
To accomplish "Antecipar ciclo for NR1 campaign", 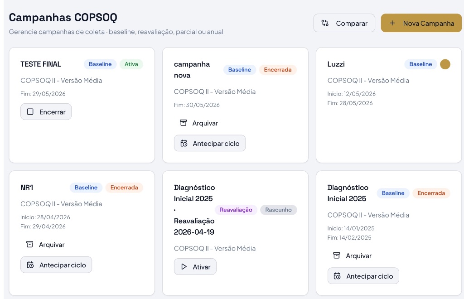I will [x=56, y=265].
